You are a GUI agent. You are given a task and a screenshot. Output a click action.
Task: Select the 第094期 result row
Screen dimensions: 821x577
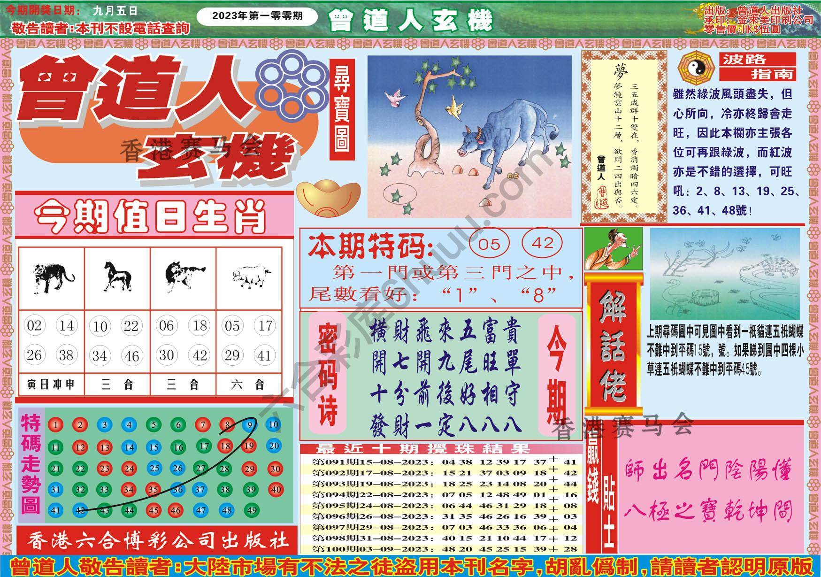click(441, 495)
